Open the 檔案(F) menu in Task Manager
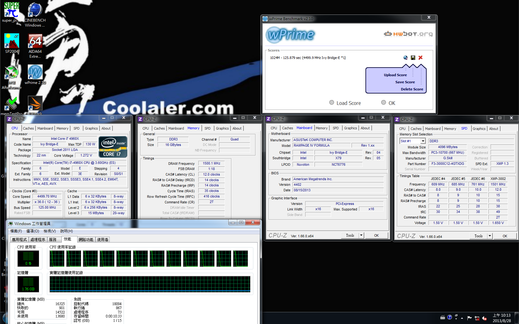The width and height of the screenshot is (519, 324). pos(16,231)
